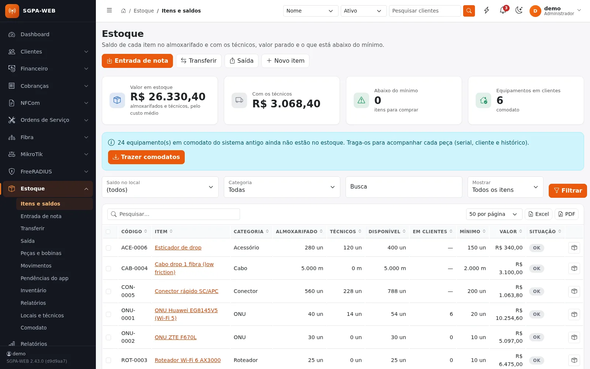This screenshot has height=369, width=590.
Task: Apply filters with the Filtrar button
Action: tap(568, 191)
